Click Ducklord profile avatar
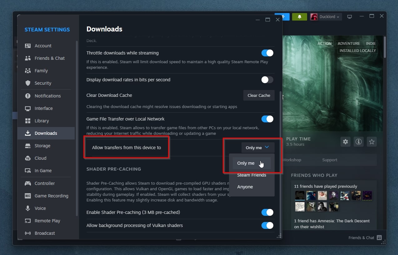The width and height of the screenshot is (398, 255). pyautogui.click(x=314, y=17)
